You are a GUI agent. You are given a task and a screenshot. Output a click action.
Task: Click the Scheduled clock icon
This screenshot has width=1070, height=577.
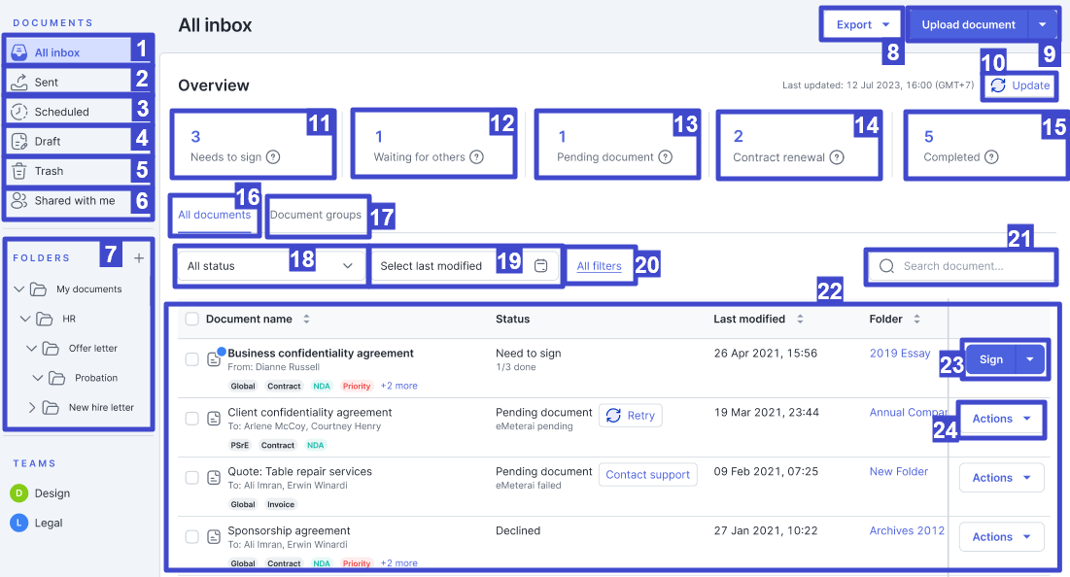pos(18,112)
